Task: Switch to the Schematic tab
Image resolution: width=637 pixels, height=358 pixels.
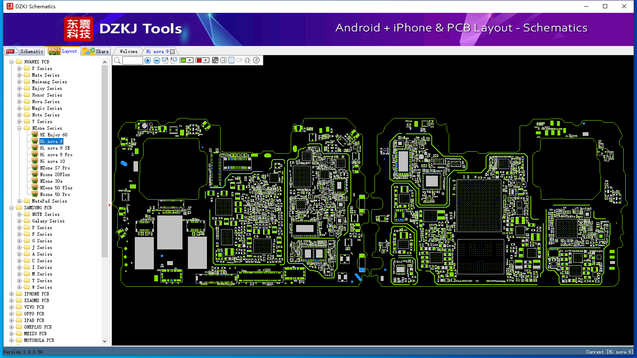Action: 24,51
